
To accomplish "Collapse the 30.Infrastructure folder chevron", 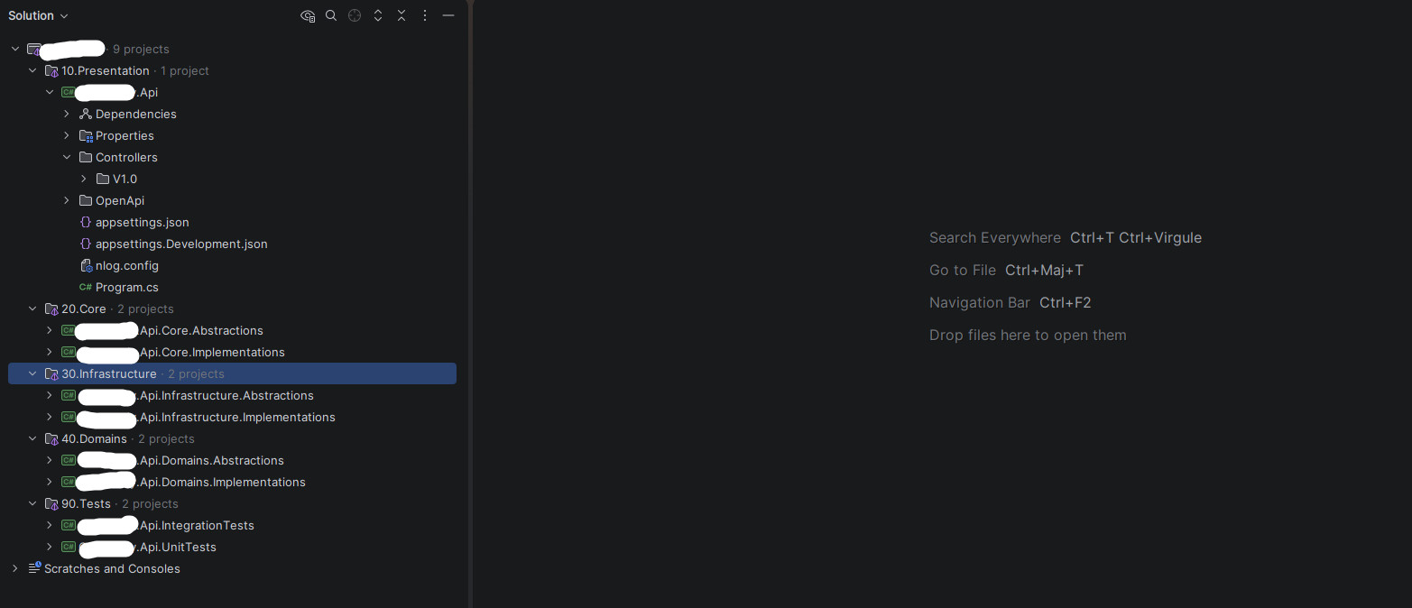I will (x=32, y=373).
